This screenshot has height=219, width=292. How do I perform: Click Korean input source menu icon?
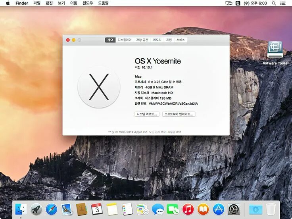[238, 3]
